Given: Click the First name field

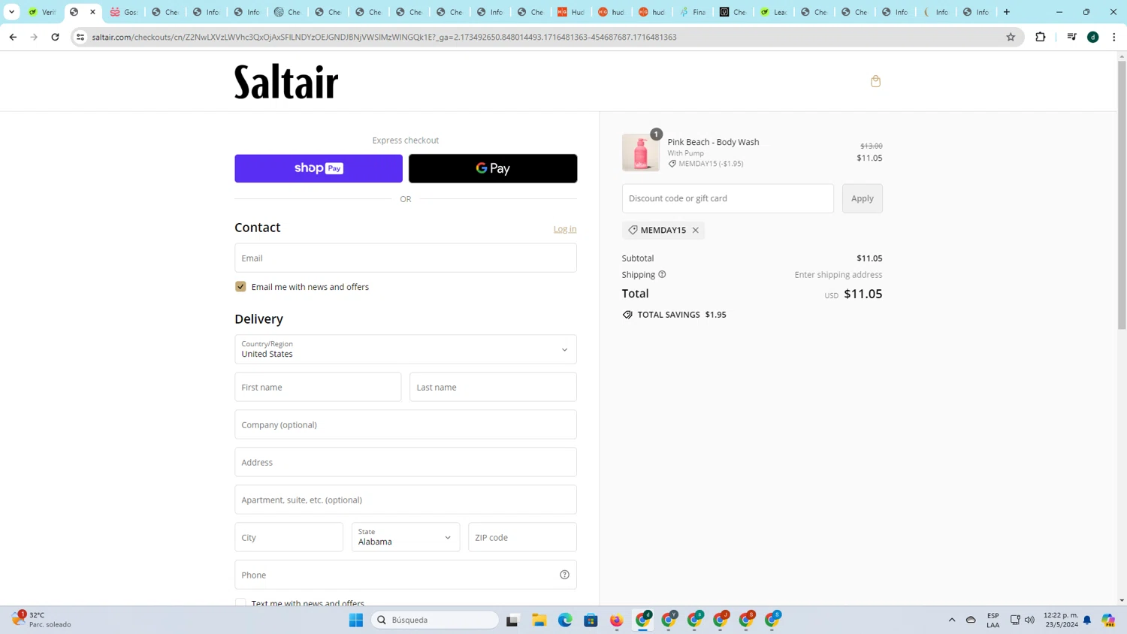Looking at the screenshot, I should 318,387.
